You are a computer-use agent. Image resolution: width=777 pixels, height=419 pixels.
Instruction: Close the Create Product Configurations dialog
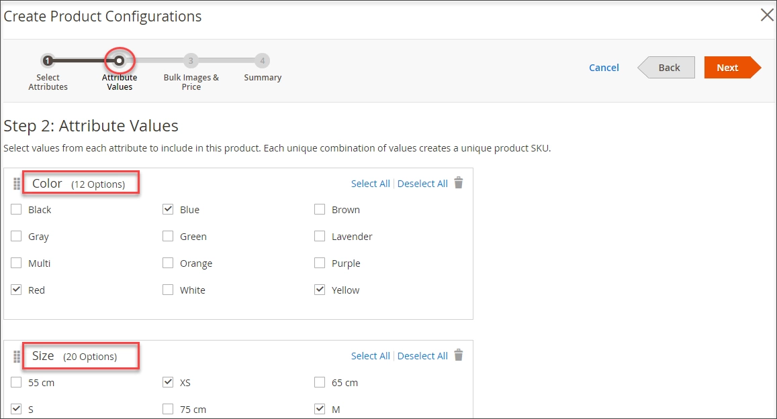(x=767, y=15)
